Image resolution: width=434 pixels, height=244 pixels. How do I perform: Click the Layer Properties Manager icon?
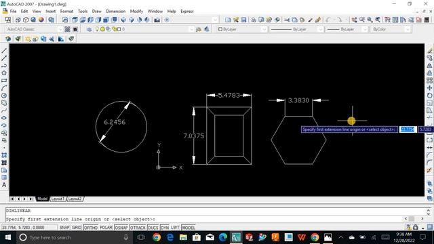click(x=89, y=29)
